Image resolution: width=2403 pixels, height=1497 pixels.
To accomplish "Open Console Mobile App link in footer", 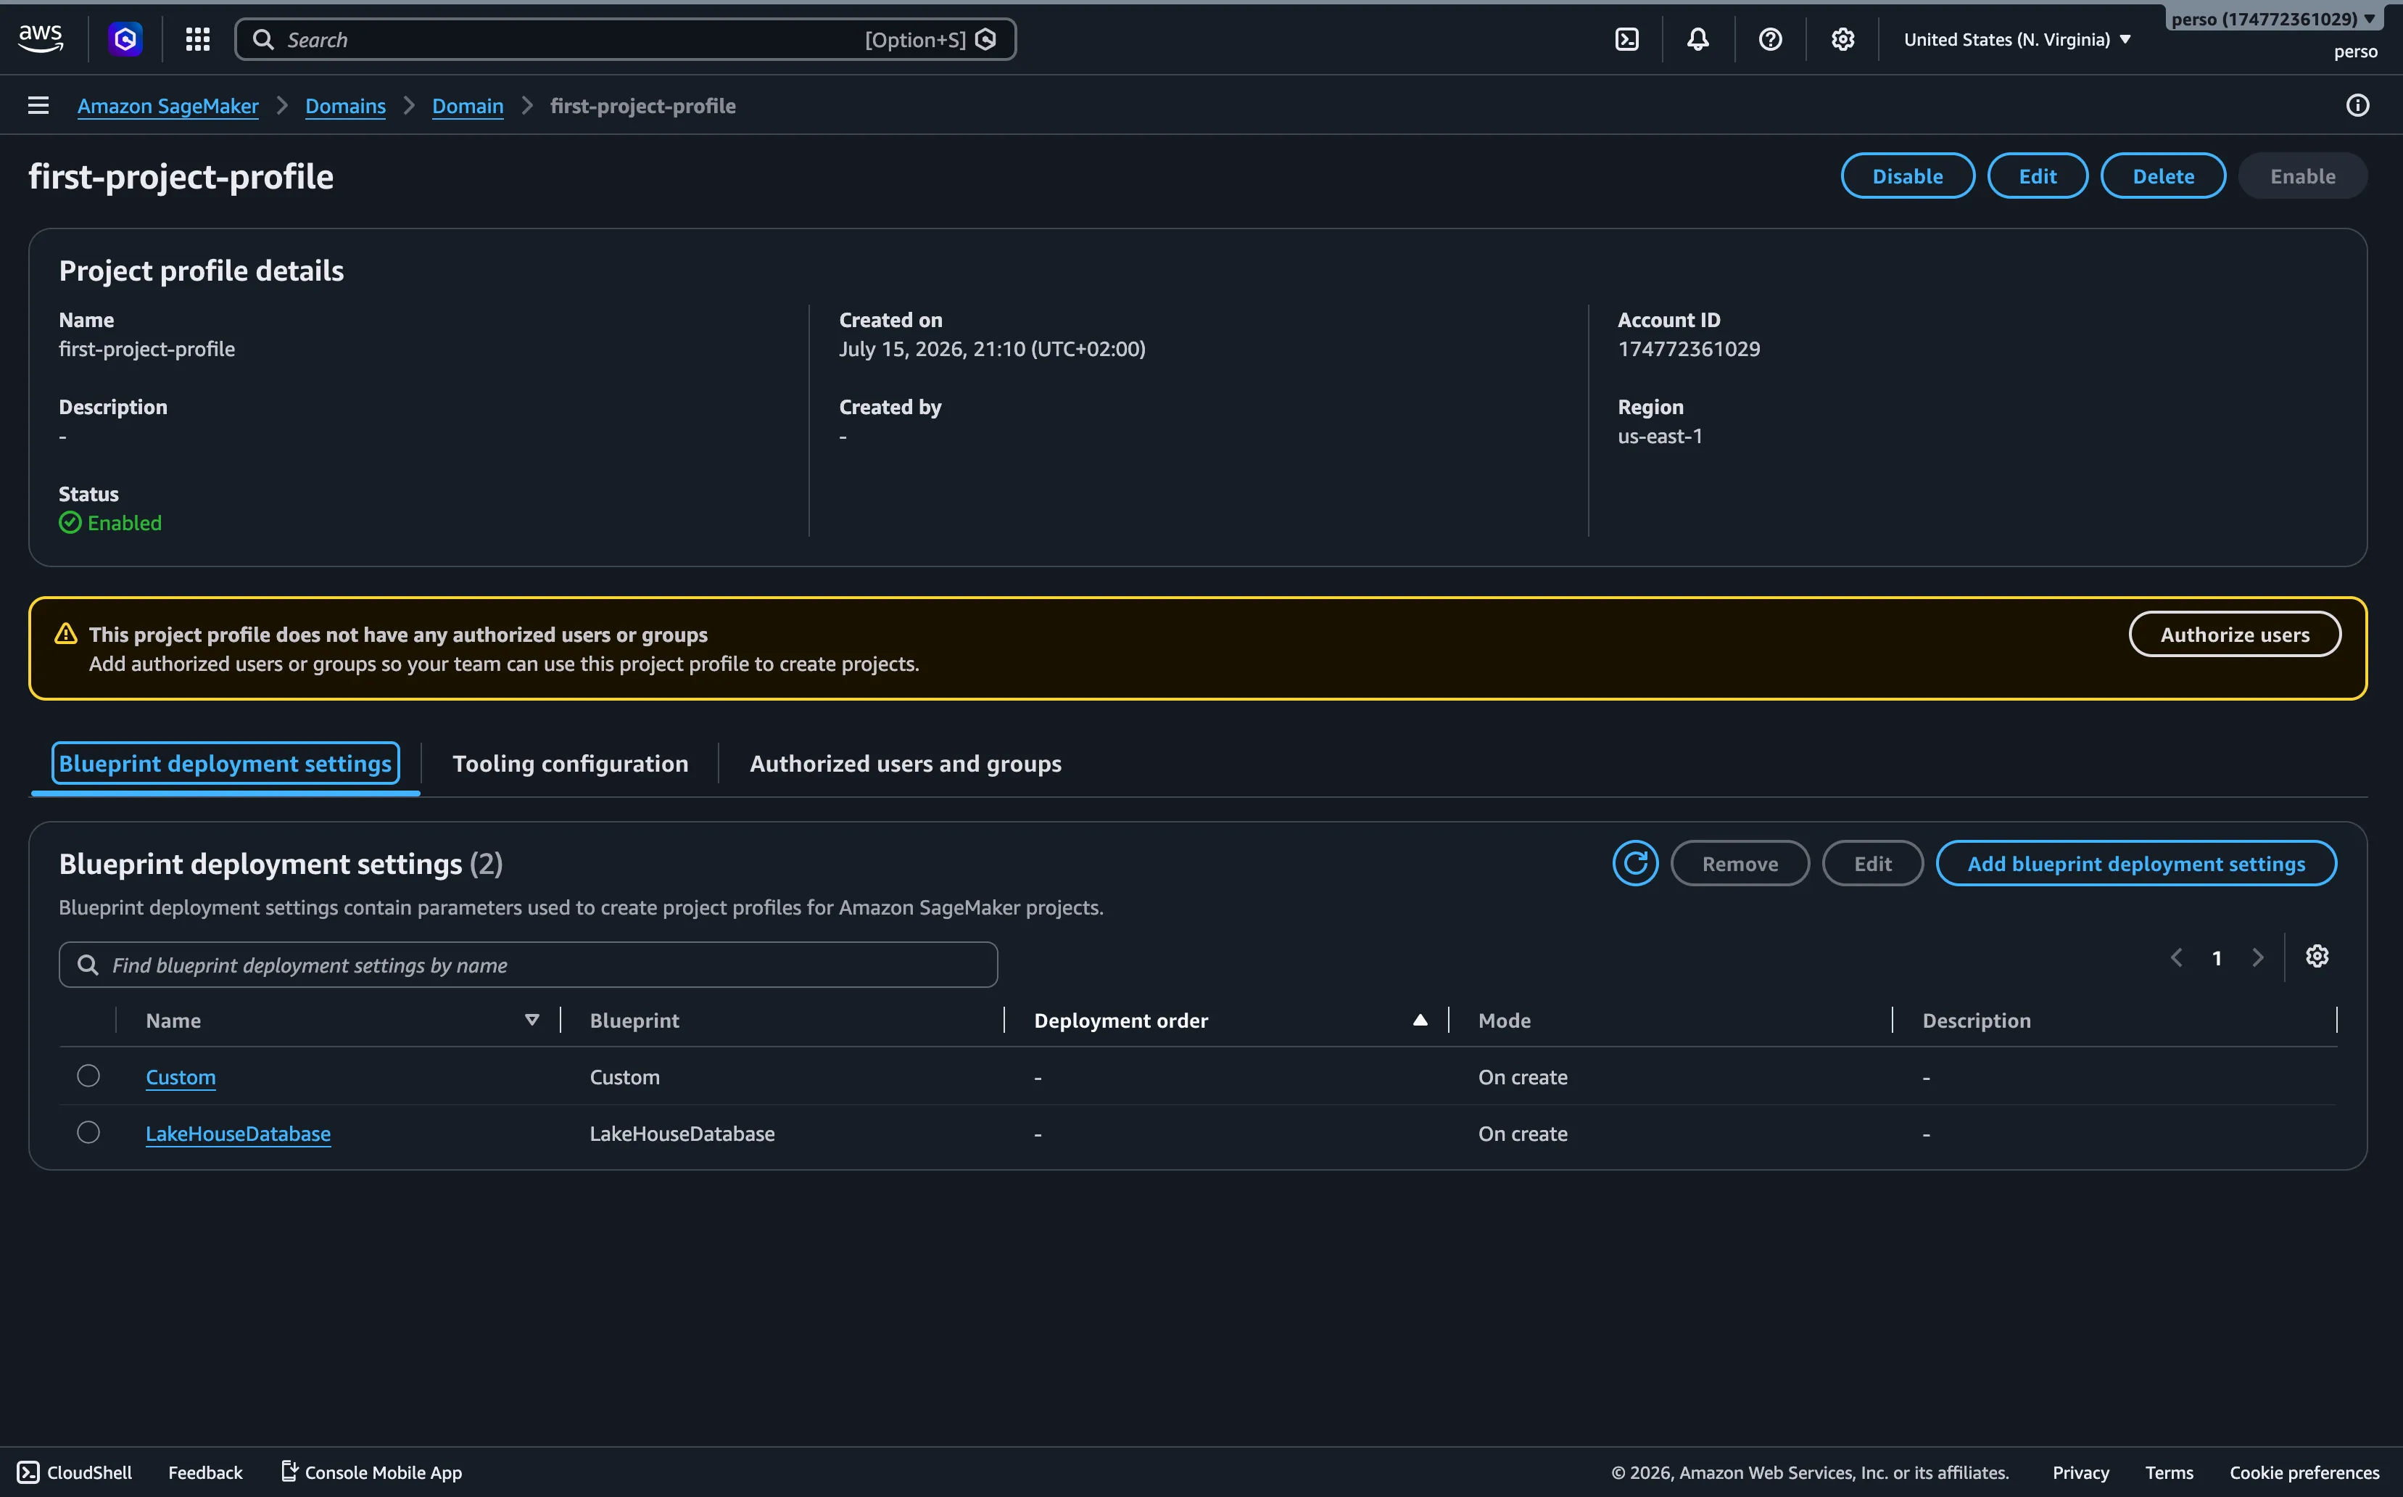I will coord(372,1472).
